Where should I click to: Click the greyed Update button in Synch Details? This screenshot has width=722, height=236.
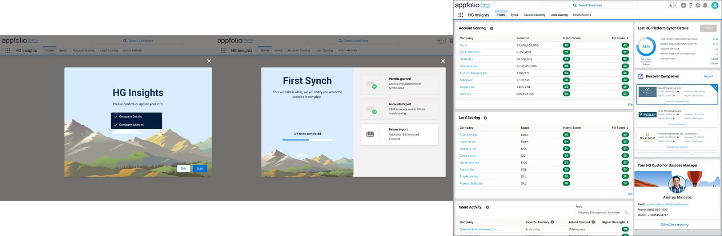coord(708,28)
